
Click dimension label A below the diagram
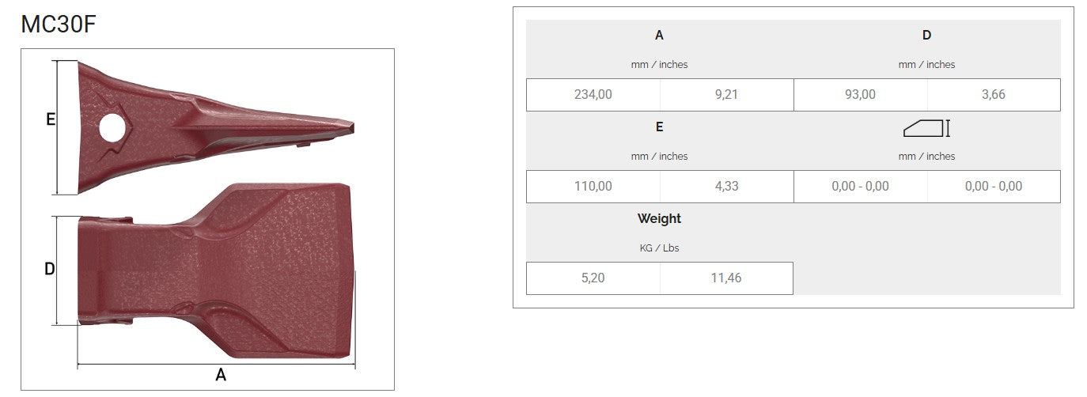pos(221,375)
